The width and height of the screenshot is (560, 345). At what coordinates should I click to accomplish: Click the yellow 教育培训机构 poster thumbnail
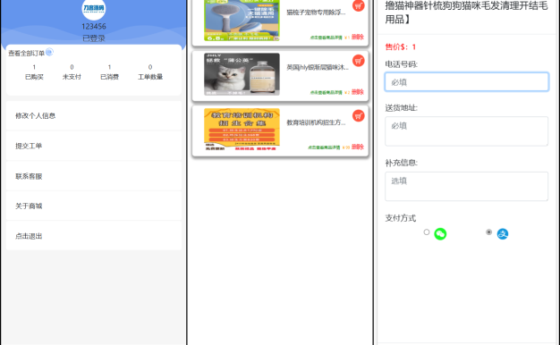(242, 130)
